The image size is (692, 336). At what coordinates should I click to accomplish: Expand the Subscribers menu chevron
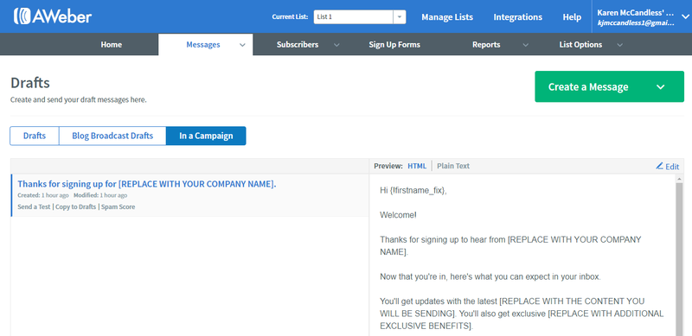click(336, 45)
